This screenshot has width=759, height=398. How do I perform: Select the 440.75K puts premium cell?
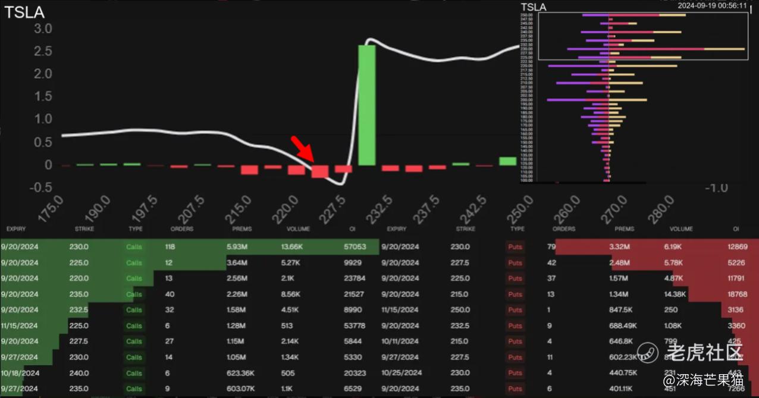point(623,373)
